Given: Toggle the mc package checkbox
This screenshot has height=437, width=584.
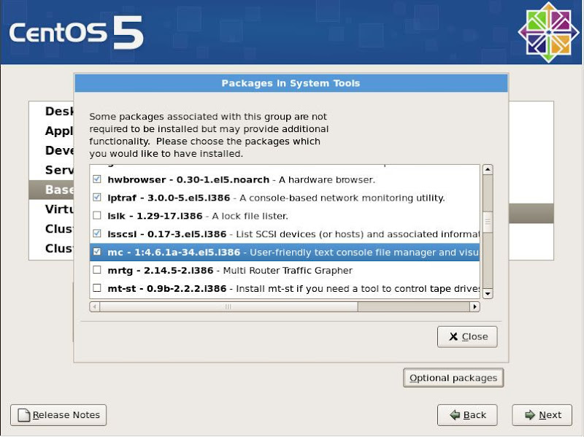Looking at the screenshot, I should pos(97,252).
